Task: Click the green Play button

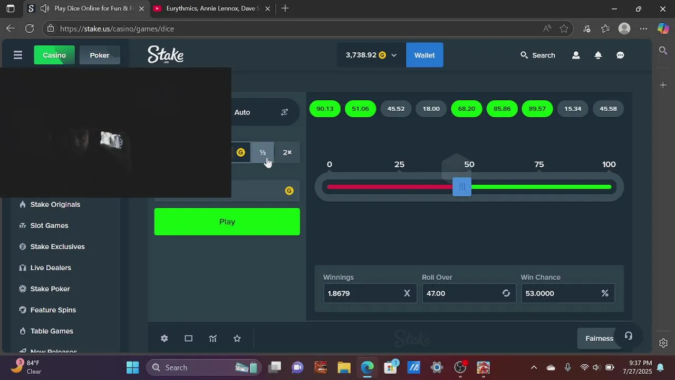Action: (227, 222)
